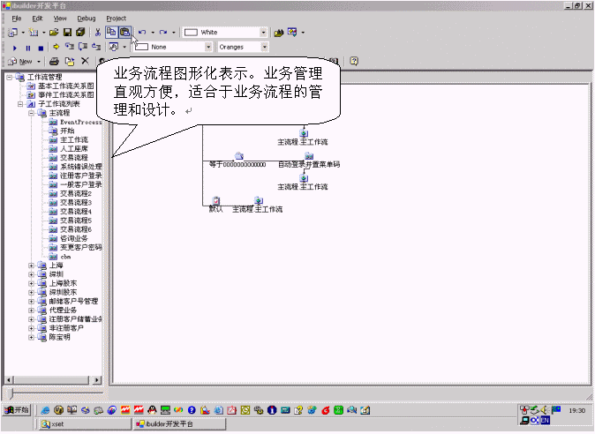The image size is (595, 434).
Task: Collapse the 主流程 tree node
Action: 31,113
